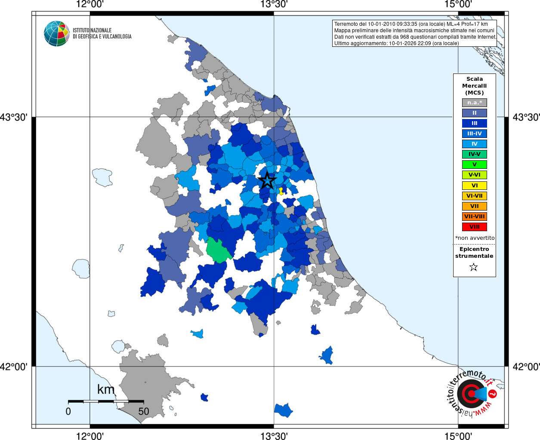The height and width of the screenshot is (440, 540).
Task: Click the top 13°30' longitude label
Action: point(274,4)
